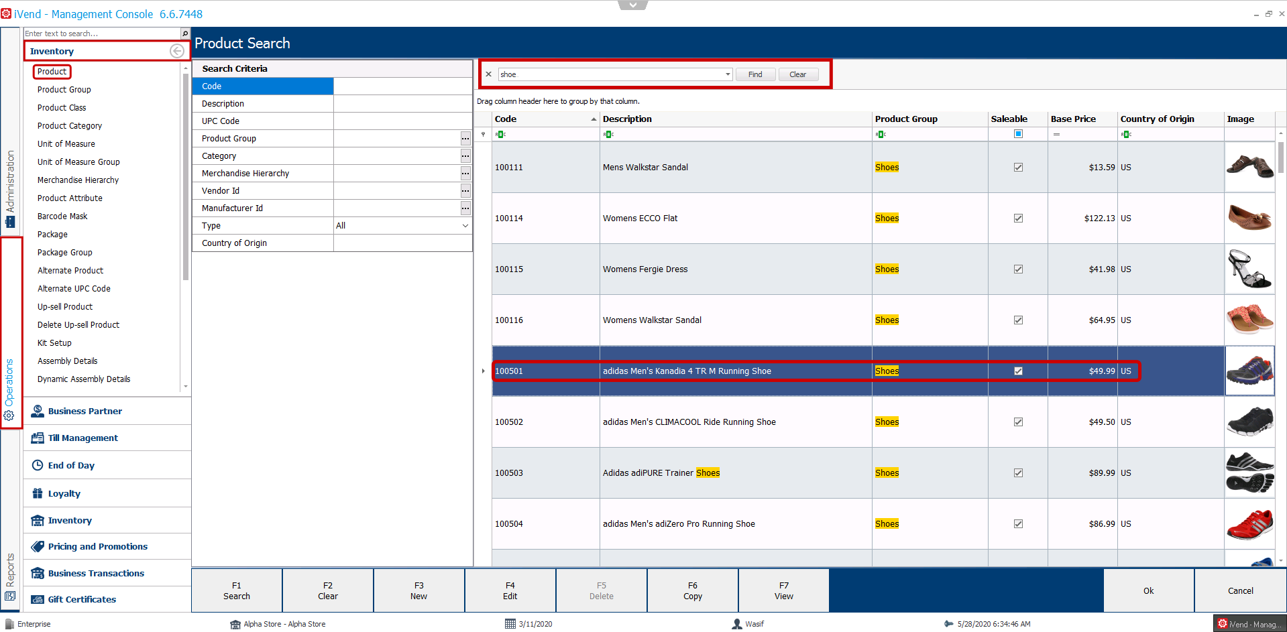
Task: Click the Reports sidebar icon
Action: pos(9,596)
